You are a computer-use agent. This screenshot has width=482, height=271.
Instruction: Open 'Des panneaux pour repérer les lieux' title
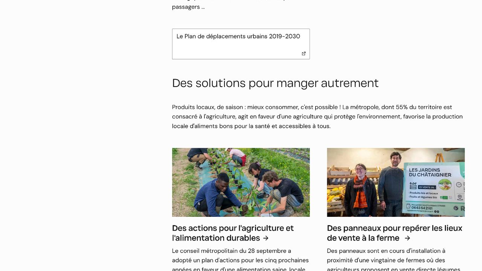394,233
